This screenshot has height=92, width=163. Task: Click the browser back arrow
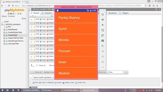(x=2, y=6)
